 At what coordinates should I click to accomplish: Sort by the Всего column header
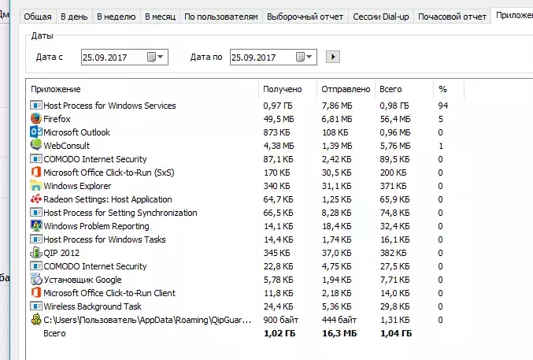pyautogui.click(x=405, y=89)
